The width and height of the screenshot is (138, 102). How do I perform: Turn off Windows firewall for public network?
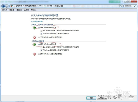pyautogui.click(x=39, y=54)
